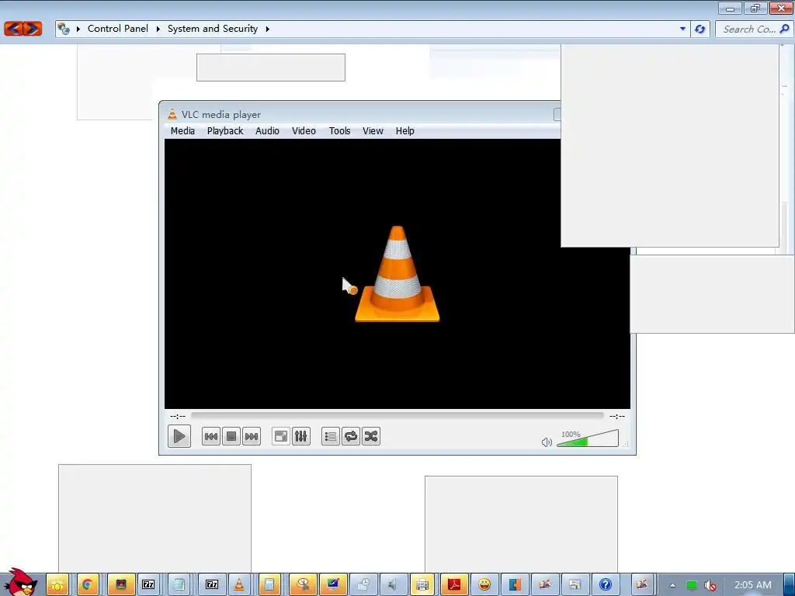Open Chrome from the taskbar
The image size is (795, 596).
point(88,585)
